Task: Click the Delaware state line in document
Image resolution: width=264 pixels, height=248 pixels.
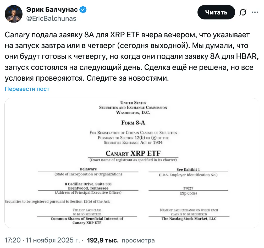Action: tap(88, 169)
